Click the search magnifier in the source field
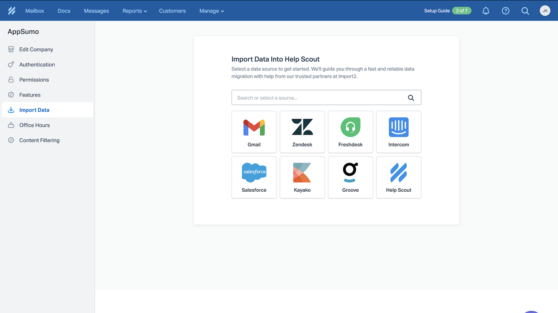The height and width of the screenshot is (313, 558). (x=411, y=97)
